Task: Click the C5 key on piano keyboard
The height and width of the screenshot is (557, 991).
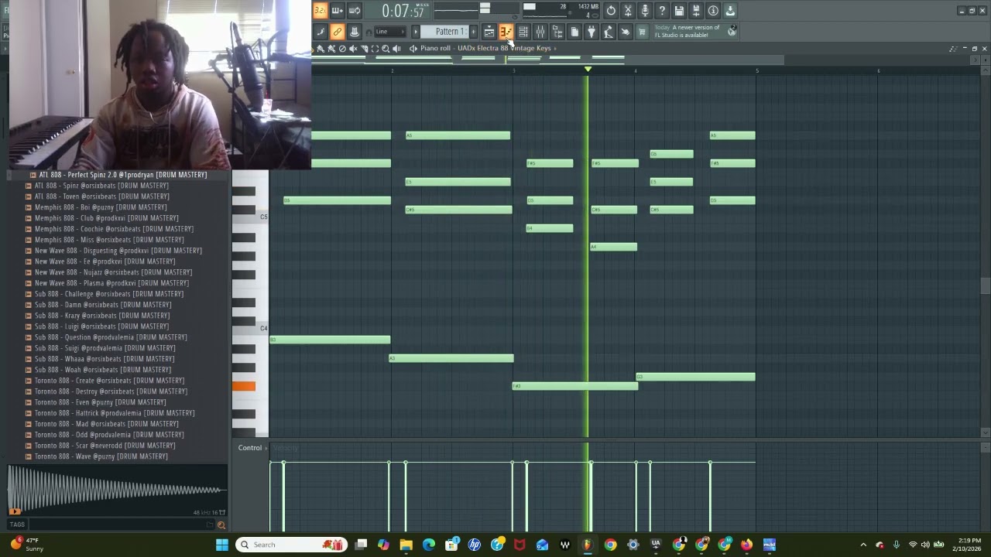Action: tap(251, 217)
